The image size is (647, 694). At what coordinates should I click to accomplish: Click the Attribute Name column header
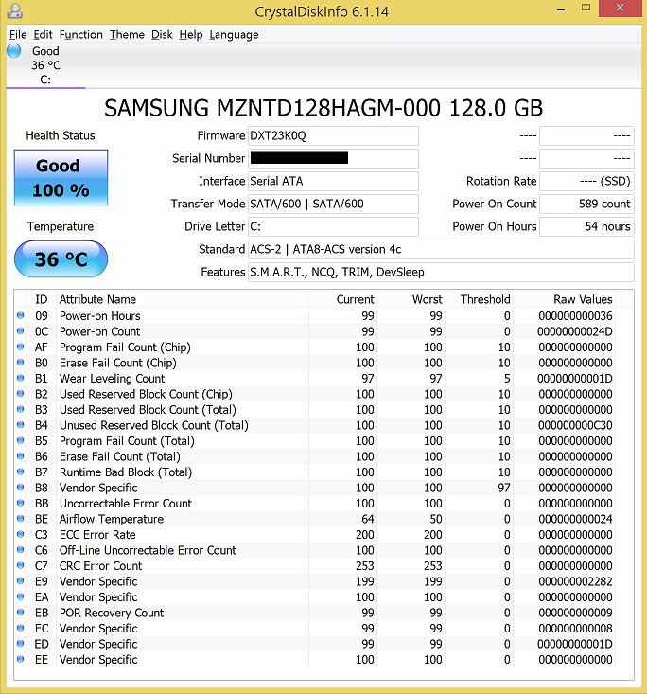click(x=183, y=299)
